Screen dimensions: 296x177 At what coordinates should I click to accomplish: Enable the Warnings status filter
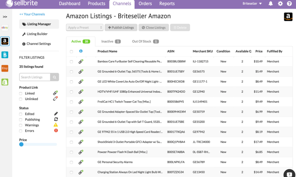[x=21, y=125]
